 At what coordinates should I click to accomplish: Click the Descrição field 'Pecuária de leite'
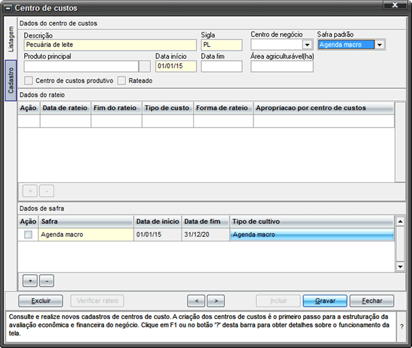(110, 45)
